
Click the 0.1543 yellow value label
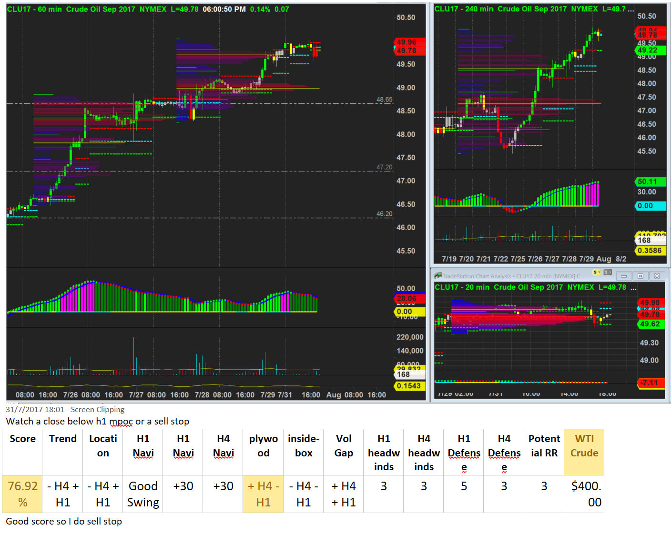coord(410,386)
